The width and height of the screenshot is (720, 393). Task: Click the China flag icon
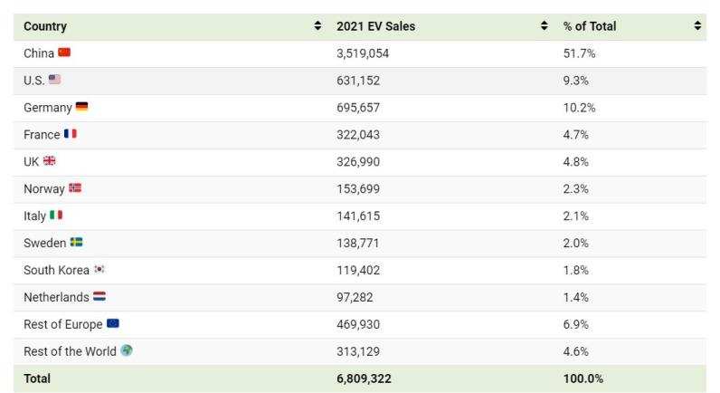64,53
